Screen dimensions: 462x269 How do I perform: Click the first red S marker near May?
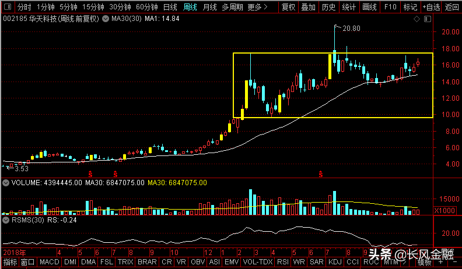(90, 174)
